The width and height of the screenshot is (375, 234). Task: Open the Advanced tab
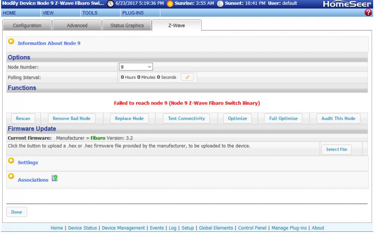tap(77, 25)
